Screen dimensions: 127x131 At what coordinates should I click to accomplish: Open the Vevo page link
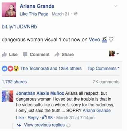point(94,40)
